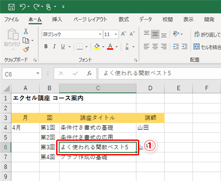Image resolution: width=221 pixels, height=181 pixels.
Task: Select the row 4 header
Action: 6,128
